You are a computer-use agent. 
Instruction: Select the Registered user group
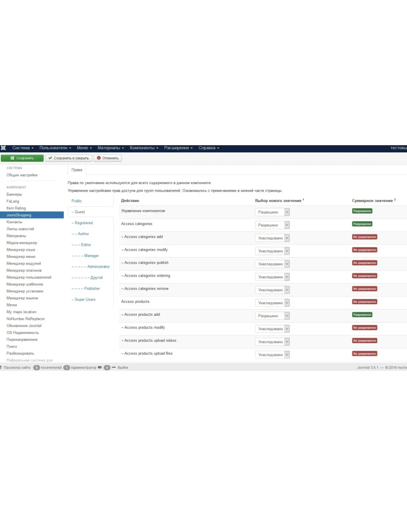pos(84,223)
